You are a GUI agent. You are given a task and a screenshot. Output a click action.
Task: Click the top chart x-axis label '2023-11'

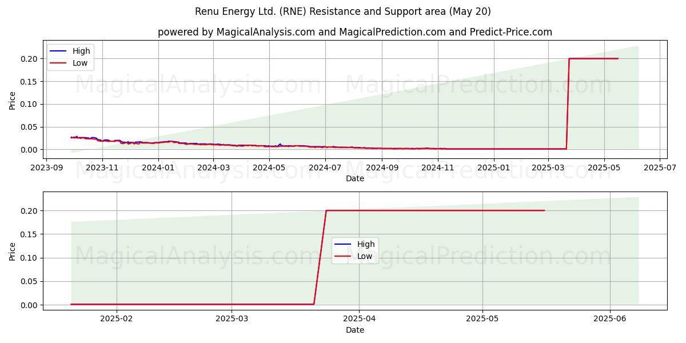point(102,167)
